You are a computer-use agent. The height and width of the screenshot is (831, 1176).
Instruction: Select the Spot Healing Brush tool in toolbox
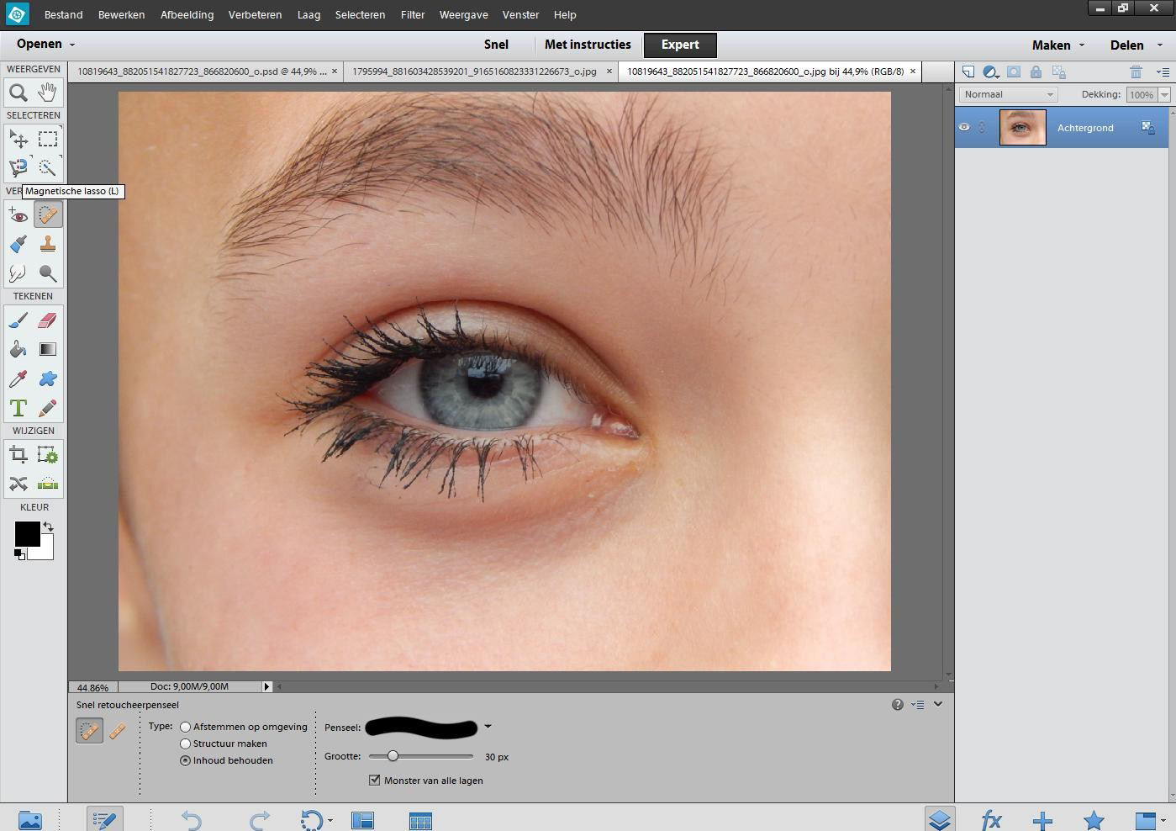click(48, 215)
